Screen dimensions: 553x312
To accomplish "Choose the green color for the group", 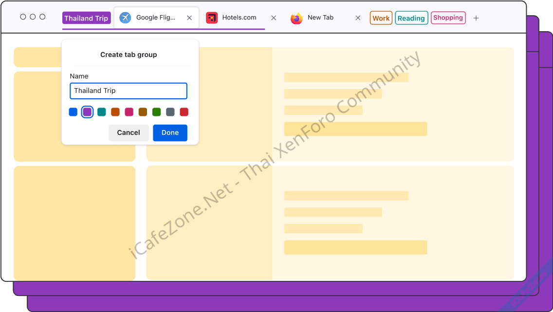I will 156,111.
